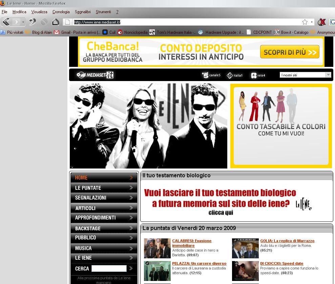Play the DI CIOCCIO video thumbnail
This screenshot has height=284, width=335.
click(x=245, y=271)
